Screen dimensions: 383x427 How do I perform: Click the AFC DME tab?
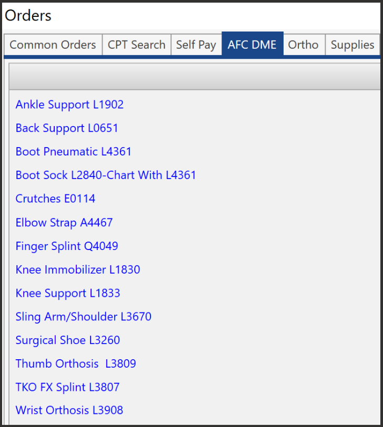pos(252,45)
